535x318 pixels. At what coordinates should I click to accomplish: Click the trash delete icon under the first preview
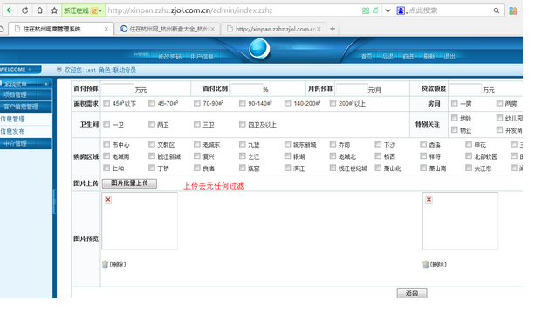click(x=105, y=265)
